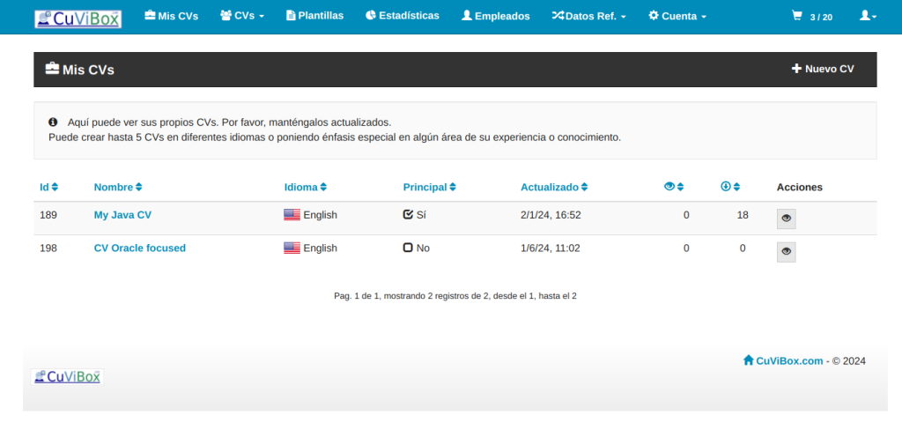Click the eye icon for My Java CV

click(786, 219)
